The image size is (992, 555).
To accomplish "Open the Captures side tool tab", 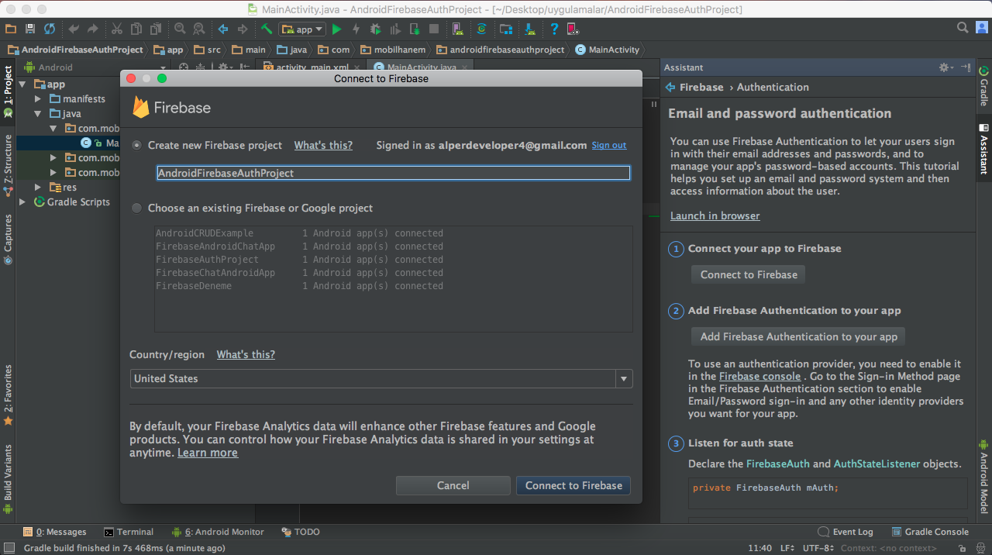I will click(8, 240).
